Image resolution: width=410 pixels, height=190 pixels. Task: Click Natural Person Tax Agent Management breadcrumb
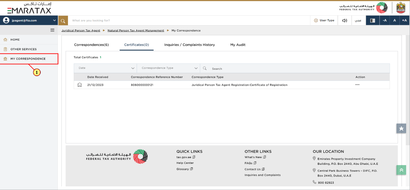tap(136, 30)
